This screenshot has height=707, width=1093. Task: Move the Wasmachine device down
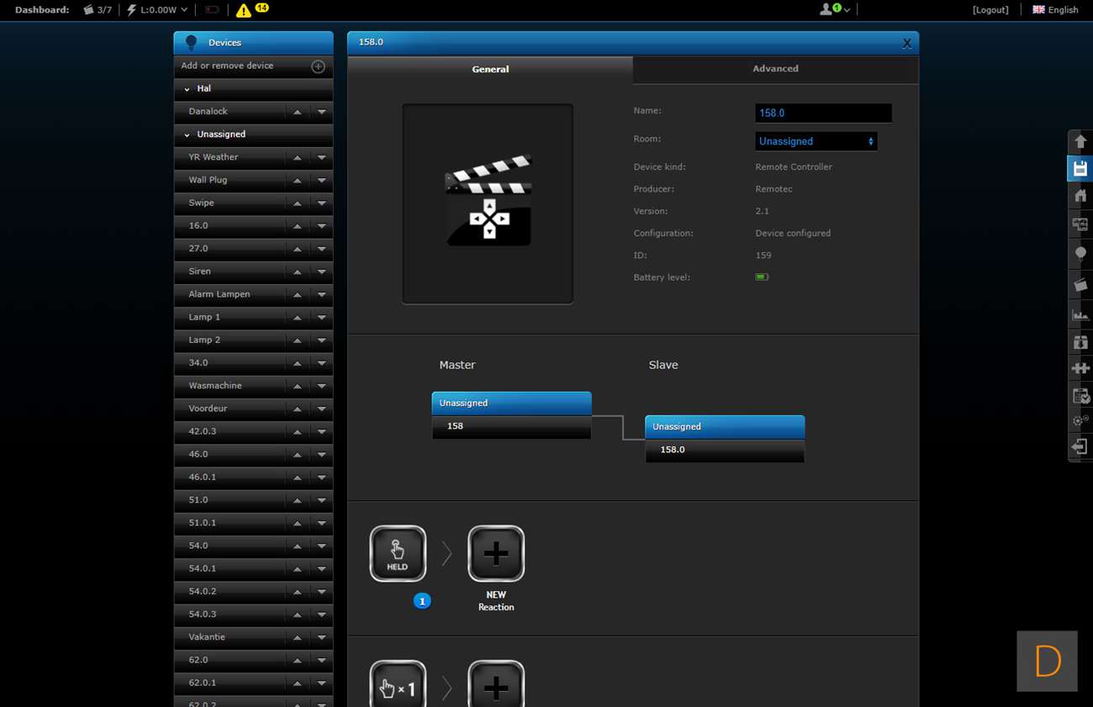(x=322, y=387)
